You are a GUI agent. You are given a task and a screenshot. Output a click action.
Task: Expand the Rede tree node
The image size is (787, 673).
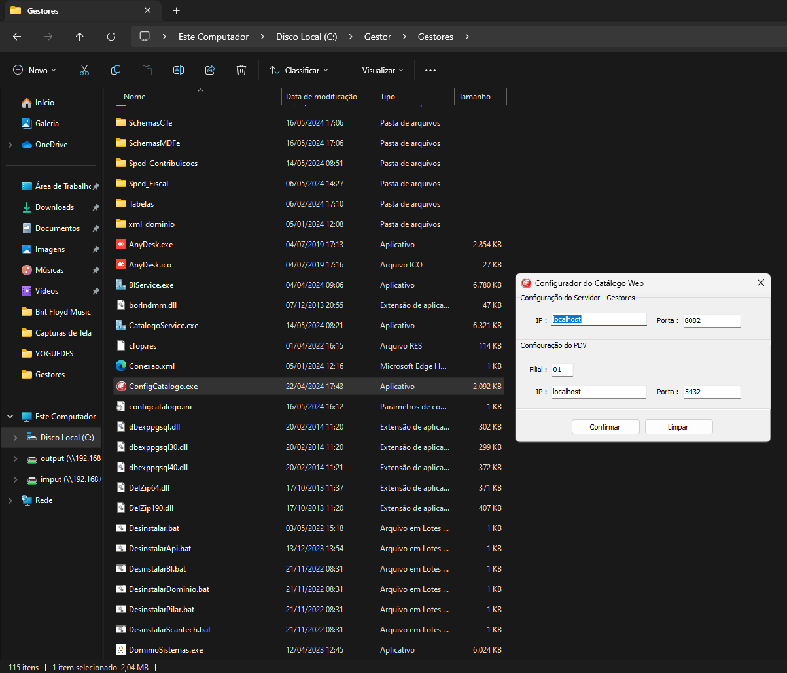(x=10, y=500)
